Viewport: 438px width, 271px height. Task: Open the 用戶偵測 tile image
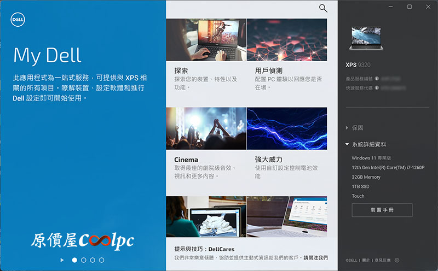287,39
